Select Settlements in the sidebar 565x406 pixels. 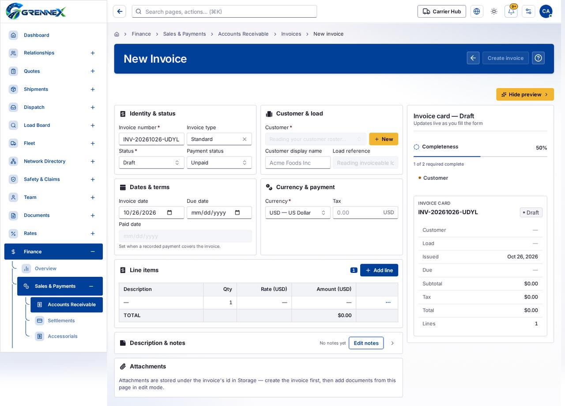(x=61, y=320)
